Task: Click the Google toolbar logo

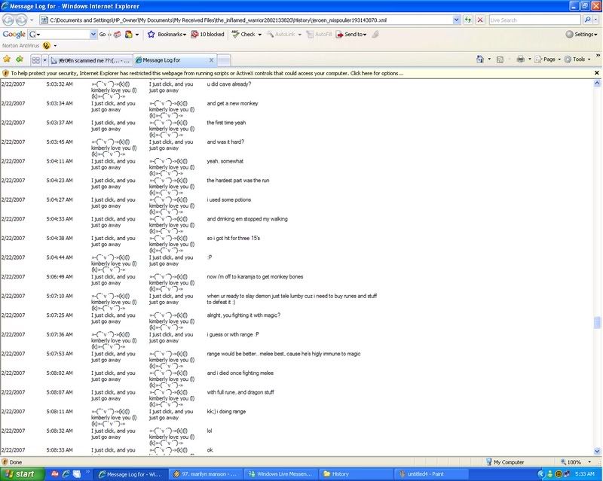Action: (14, 34)
